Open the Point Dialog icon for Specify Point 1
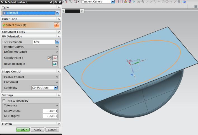 pyautogui.click(x=50, y=58)
